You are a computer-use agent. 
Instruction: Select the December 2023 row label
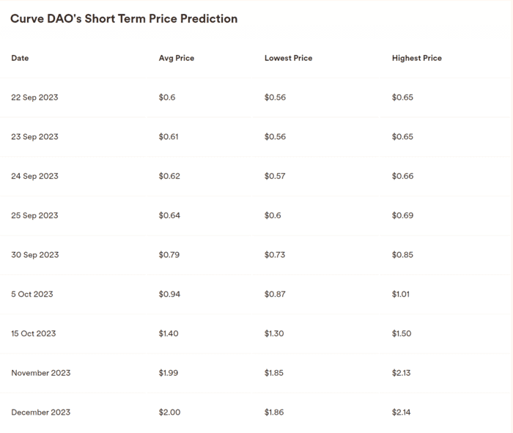41,412
